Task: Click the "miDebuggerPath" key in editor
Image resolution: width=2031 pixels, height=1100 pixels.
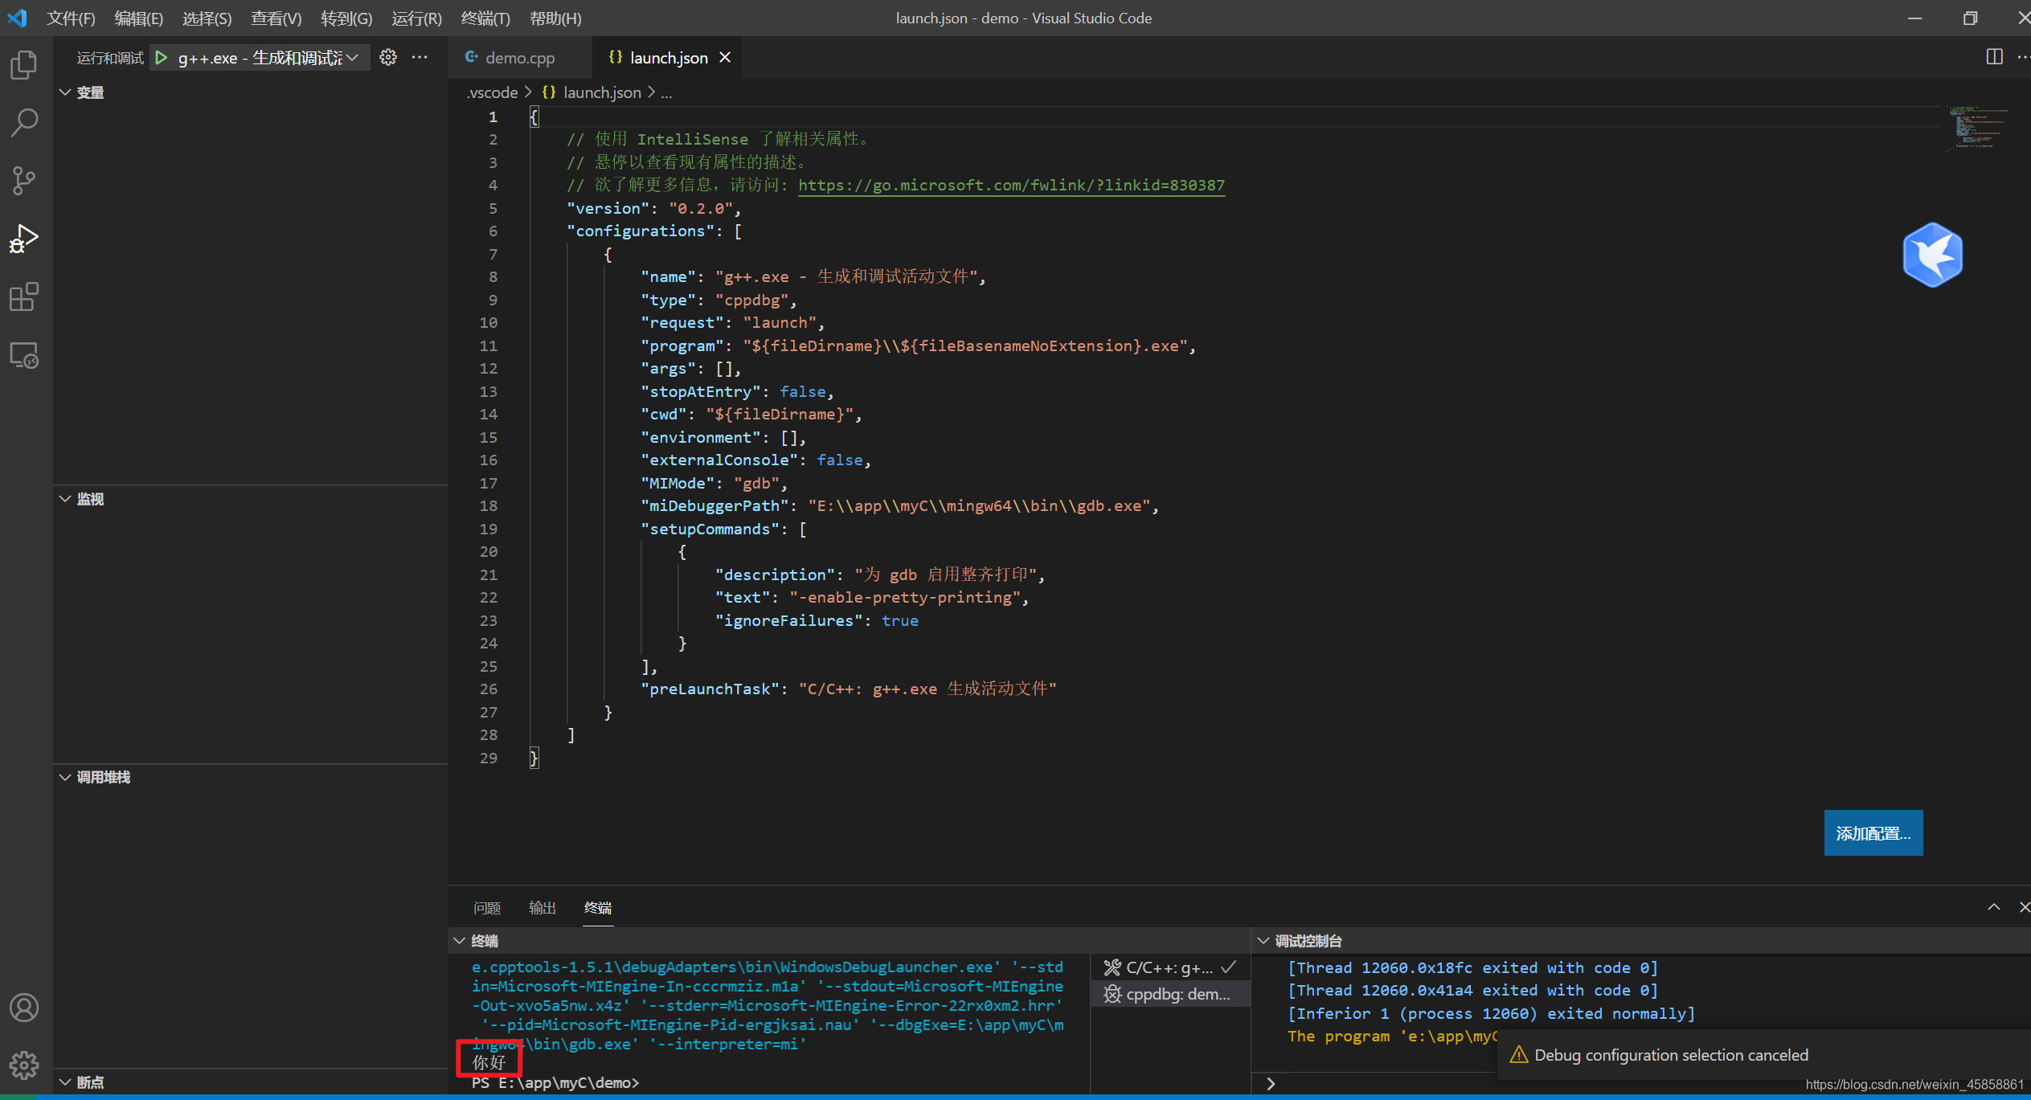Action: point(715,505)
